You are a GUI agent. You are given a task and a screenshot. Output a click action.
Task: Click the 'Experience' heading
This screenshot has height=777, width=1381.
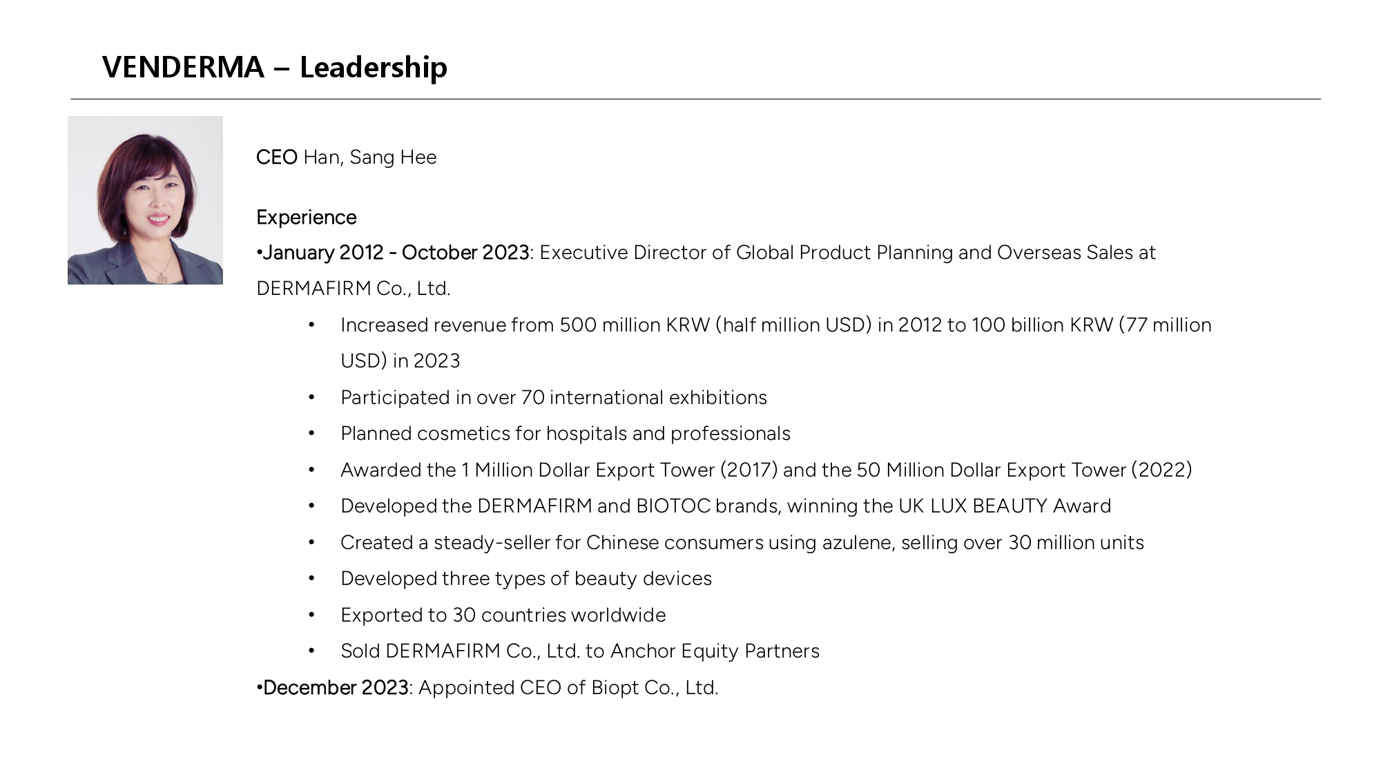307,218
